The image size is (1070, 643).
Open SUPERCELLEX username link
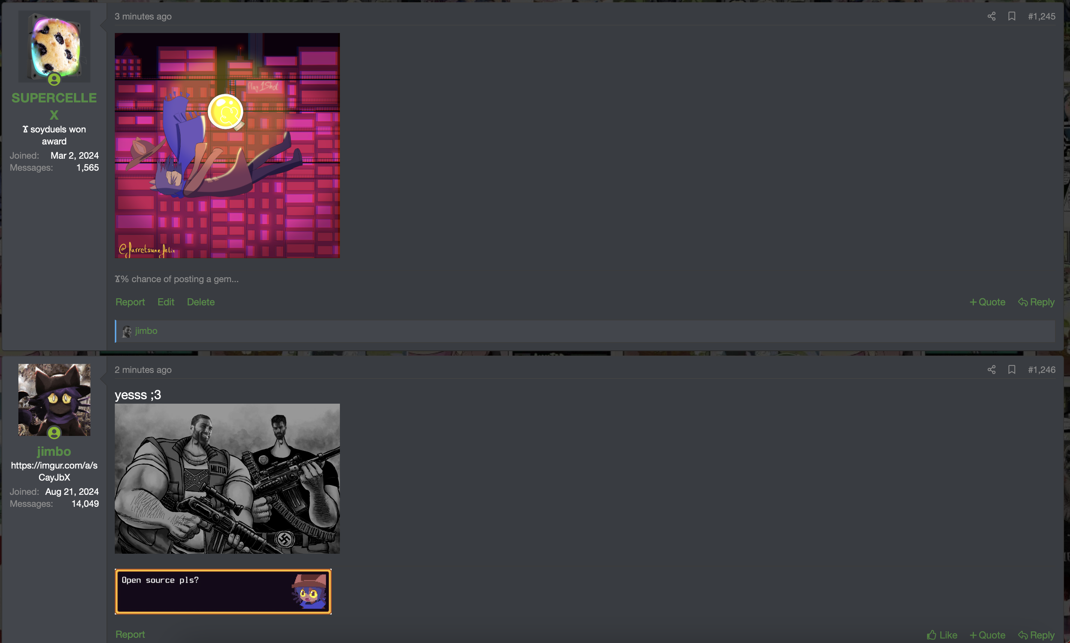[x=54, y=106]
